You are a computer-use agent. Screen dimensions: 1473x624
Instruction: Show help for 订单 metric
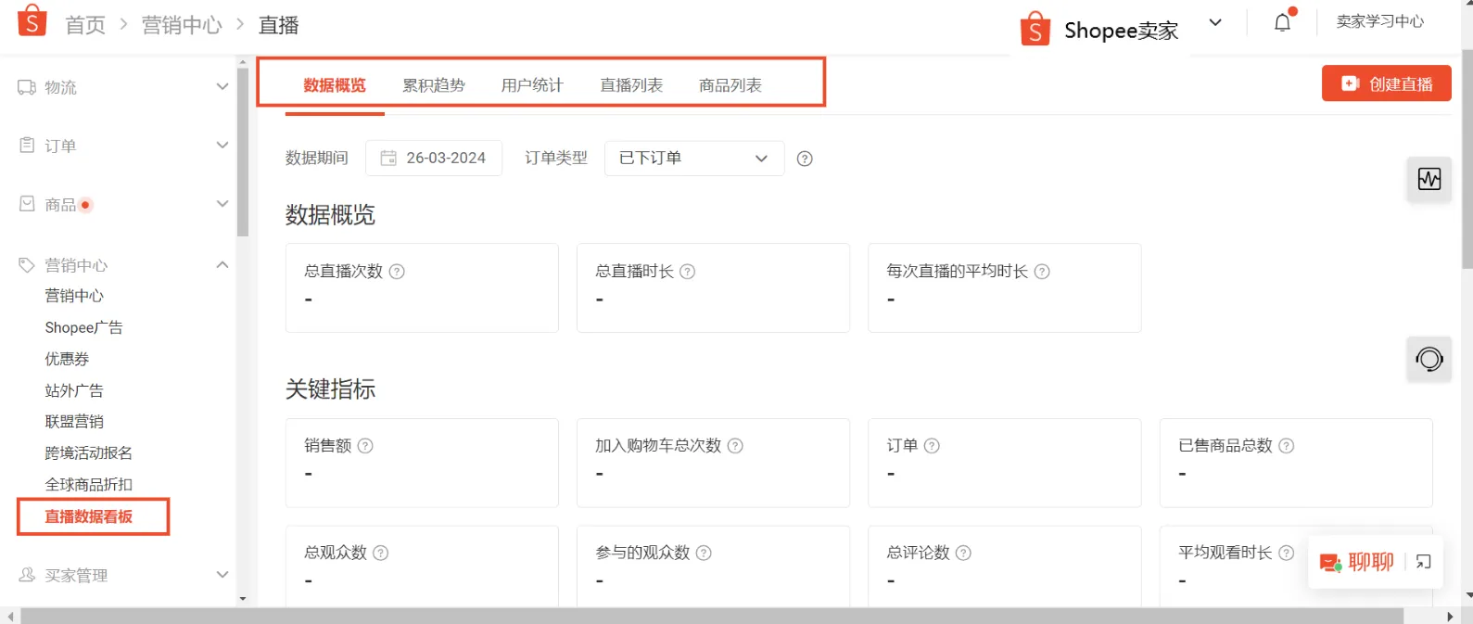coord(932,446)
